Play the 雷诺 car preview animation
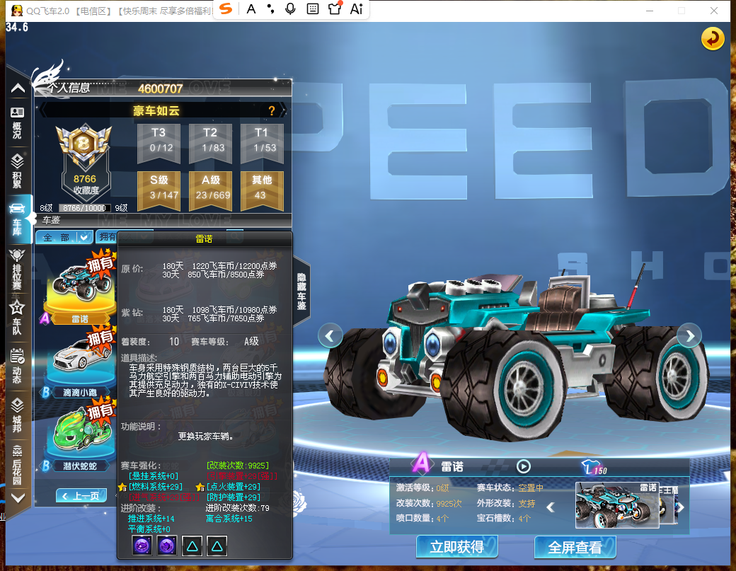736x571 pixels. (x=524, y=466)
